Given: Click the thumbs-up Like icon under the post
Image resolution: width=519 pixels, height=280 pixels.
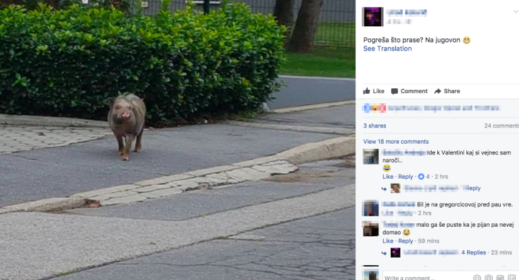Looking at the screenshot, I should 366,91.
